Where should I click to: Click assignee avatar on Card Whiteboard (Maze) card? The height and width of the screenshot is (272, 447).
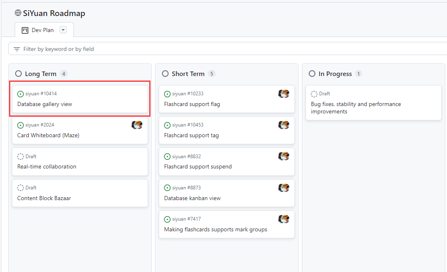point(137,125)
